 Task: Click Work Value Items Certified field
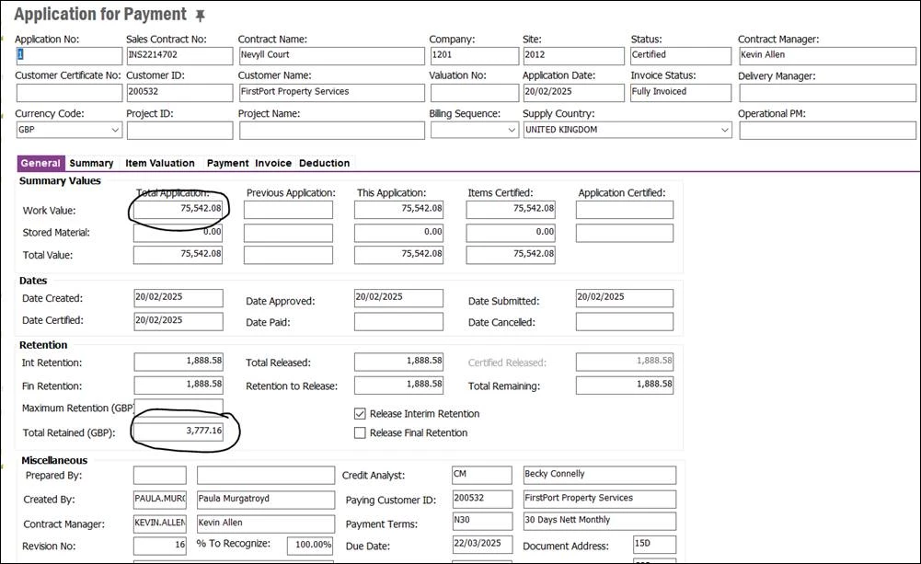pyautogui.click(x=511, y=210)
